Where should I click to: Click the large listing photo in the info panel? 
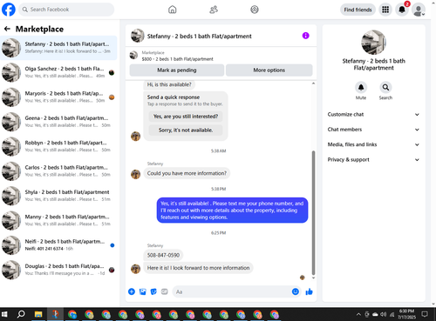[373, 42]
